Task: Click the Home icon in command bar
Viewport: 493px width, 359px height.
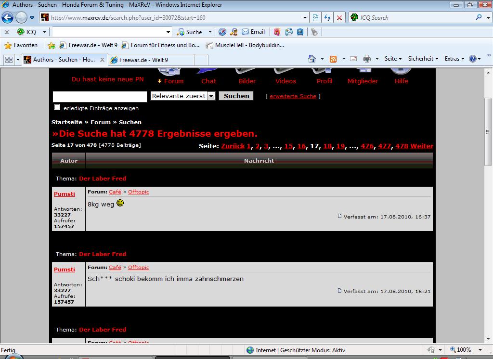Action: pyautogui.click(x=312, y=59)
